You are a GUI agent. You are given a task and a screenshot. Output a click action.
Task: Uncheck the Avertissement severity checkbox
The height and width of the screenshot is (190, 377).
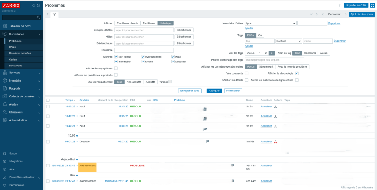tap(143, 57)
